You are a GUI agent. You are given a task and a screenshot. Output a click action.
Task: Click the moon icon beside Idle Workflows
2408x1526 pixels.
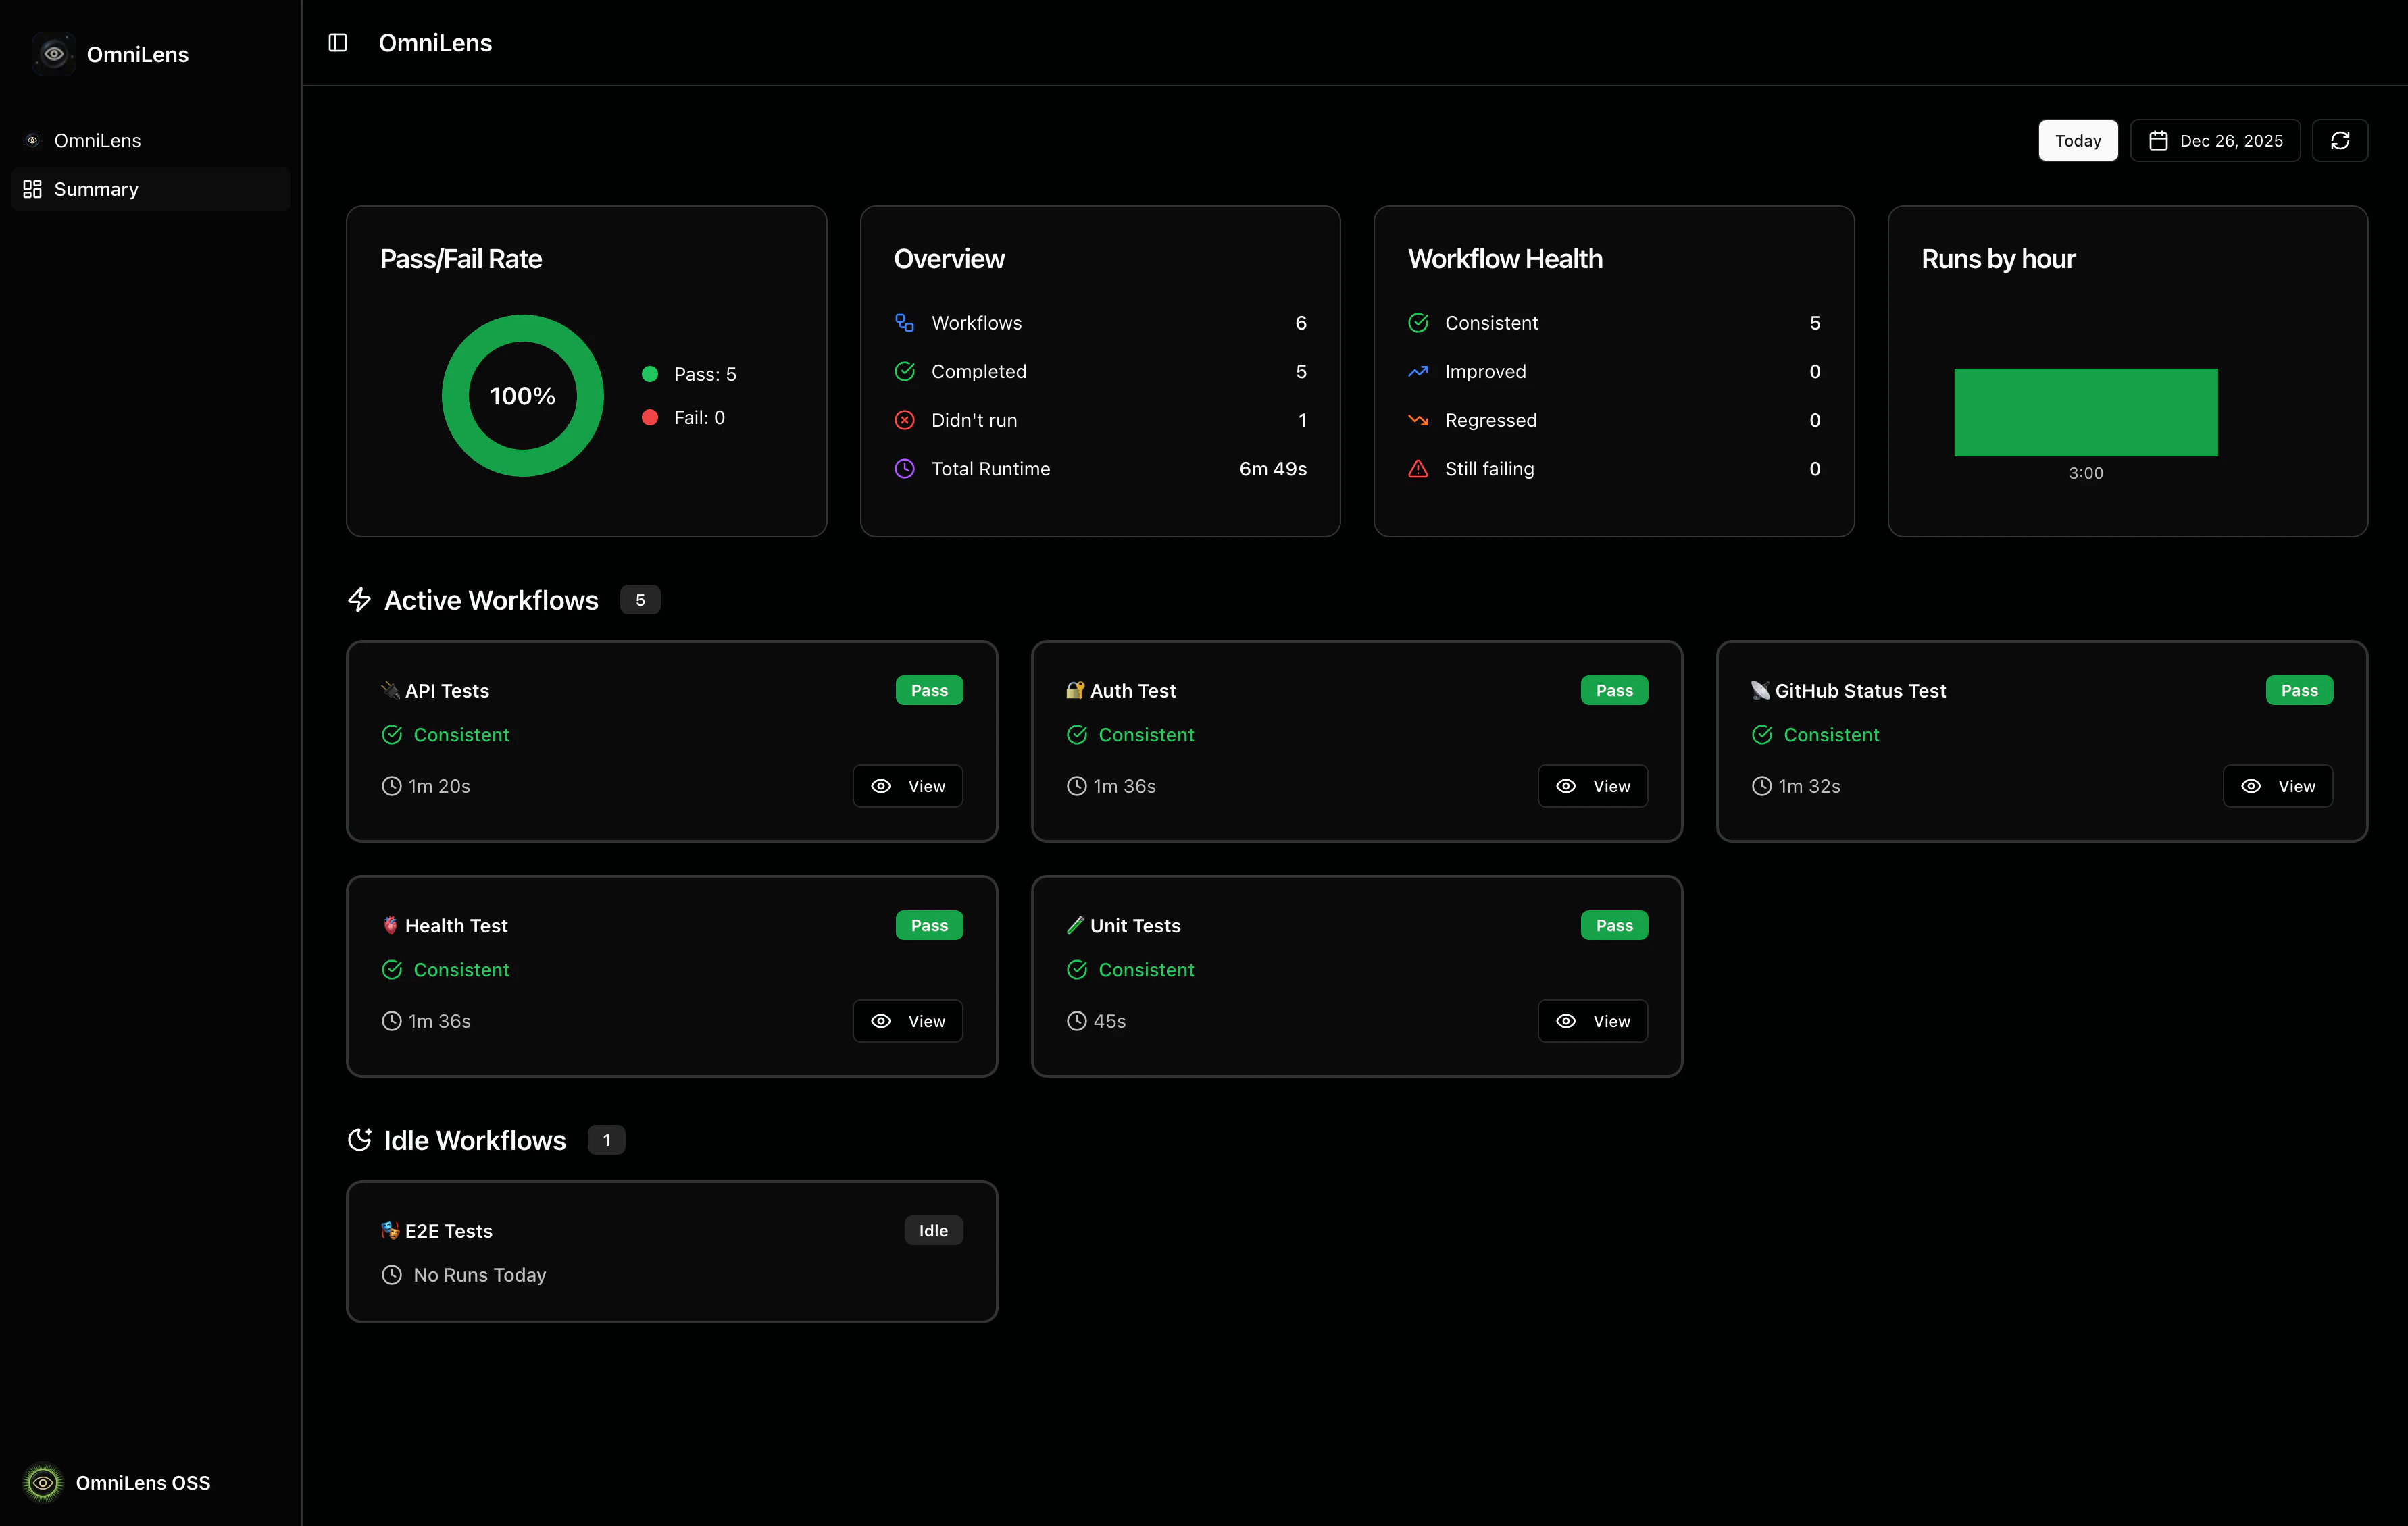tap(360, 1139)
